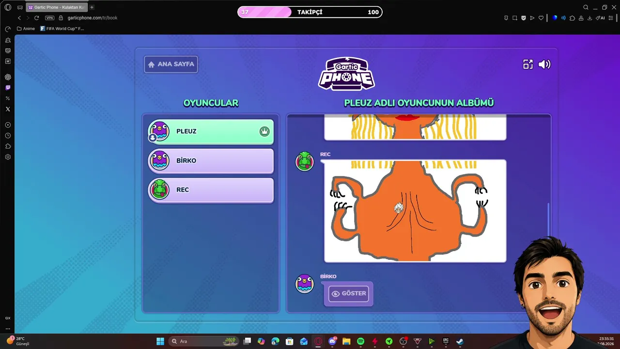Open the browser AI assistant button

pyautogui.click(x=600, y=18)
